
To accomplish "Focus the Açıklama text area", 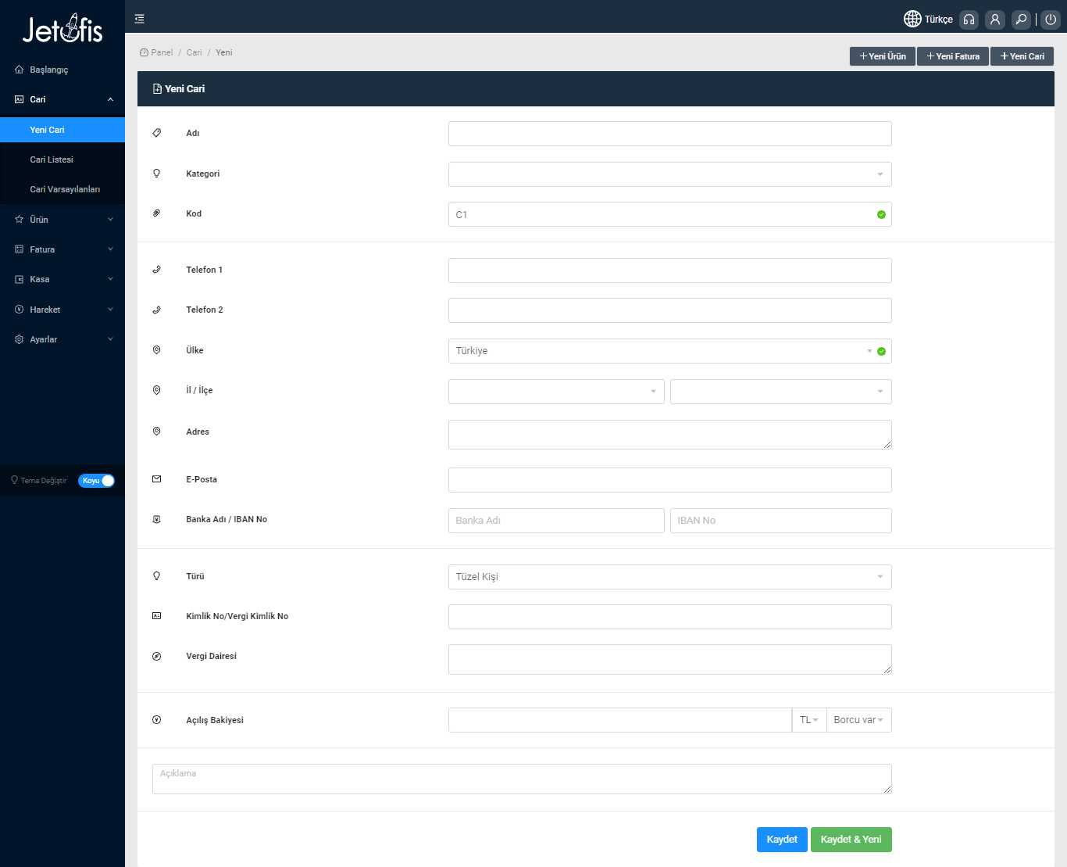I will 522,779.
